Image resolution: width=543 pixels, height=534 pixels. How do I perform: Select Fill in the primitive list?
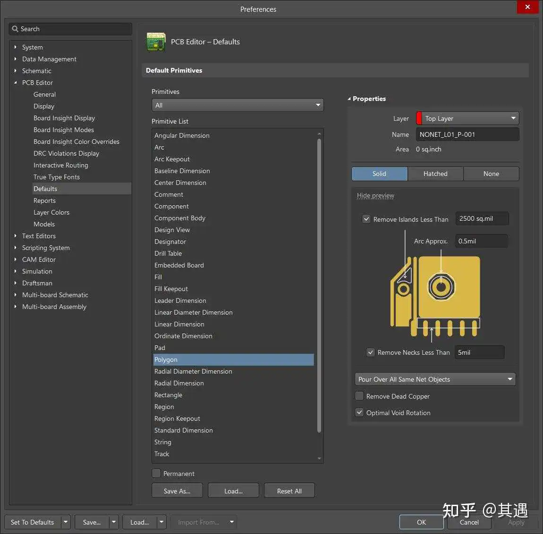click(233, 277)
